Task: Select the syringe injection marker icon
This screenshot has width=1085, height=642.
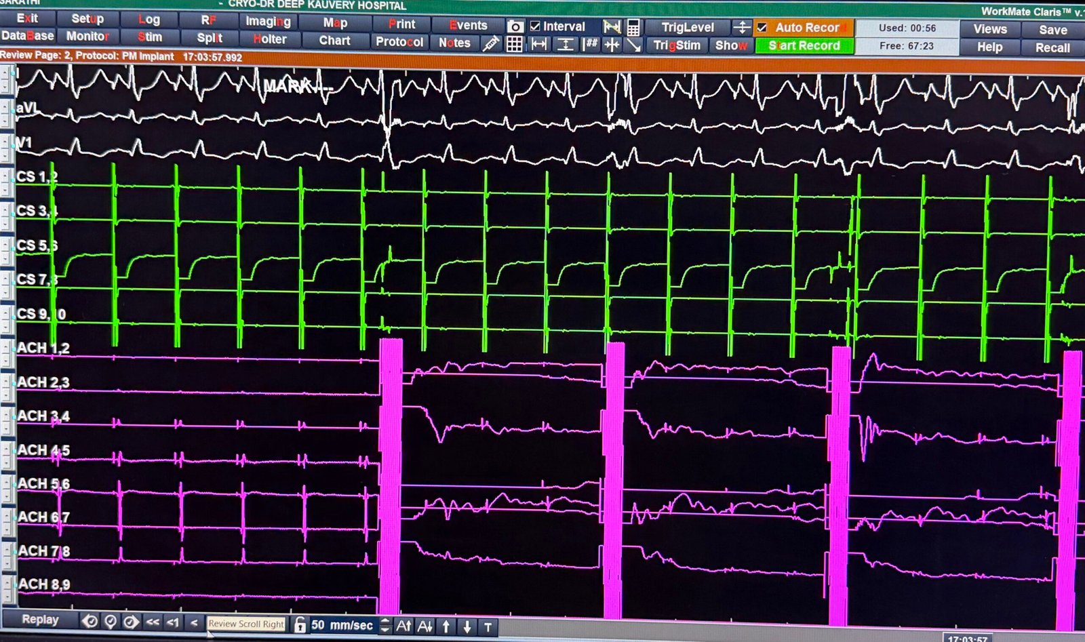Action: tap(491, 44)
